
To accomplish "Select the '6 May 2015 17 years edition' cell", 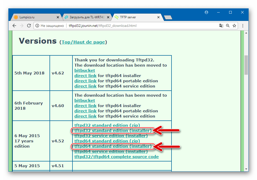I will [31, 141].
